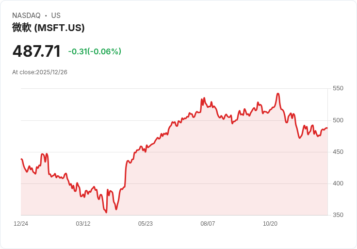357x249 pixels.
Task: Click the current price 487.71
Action: [x=36, y=51]
